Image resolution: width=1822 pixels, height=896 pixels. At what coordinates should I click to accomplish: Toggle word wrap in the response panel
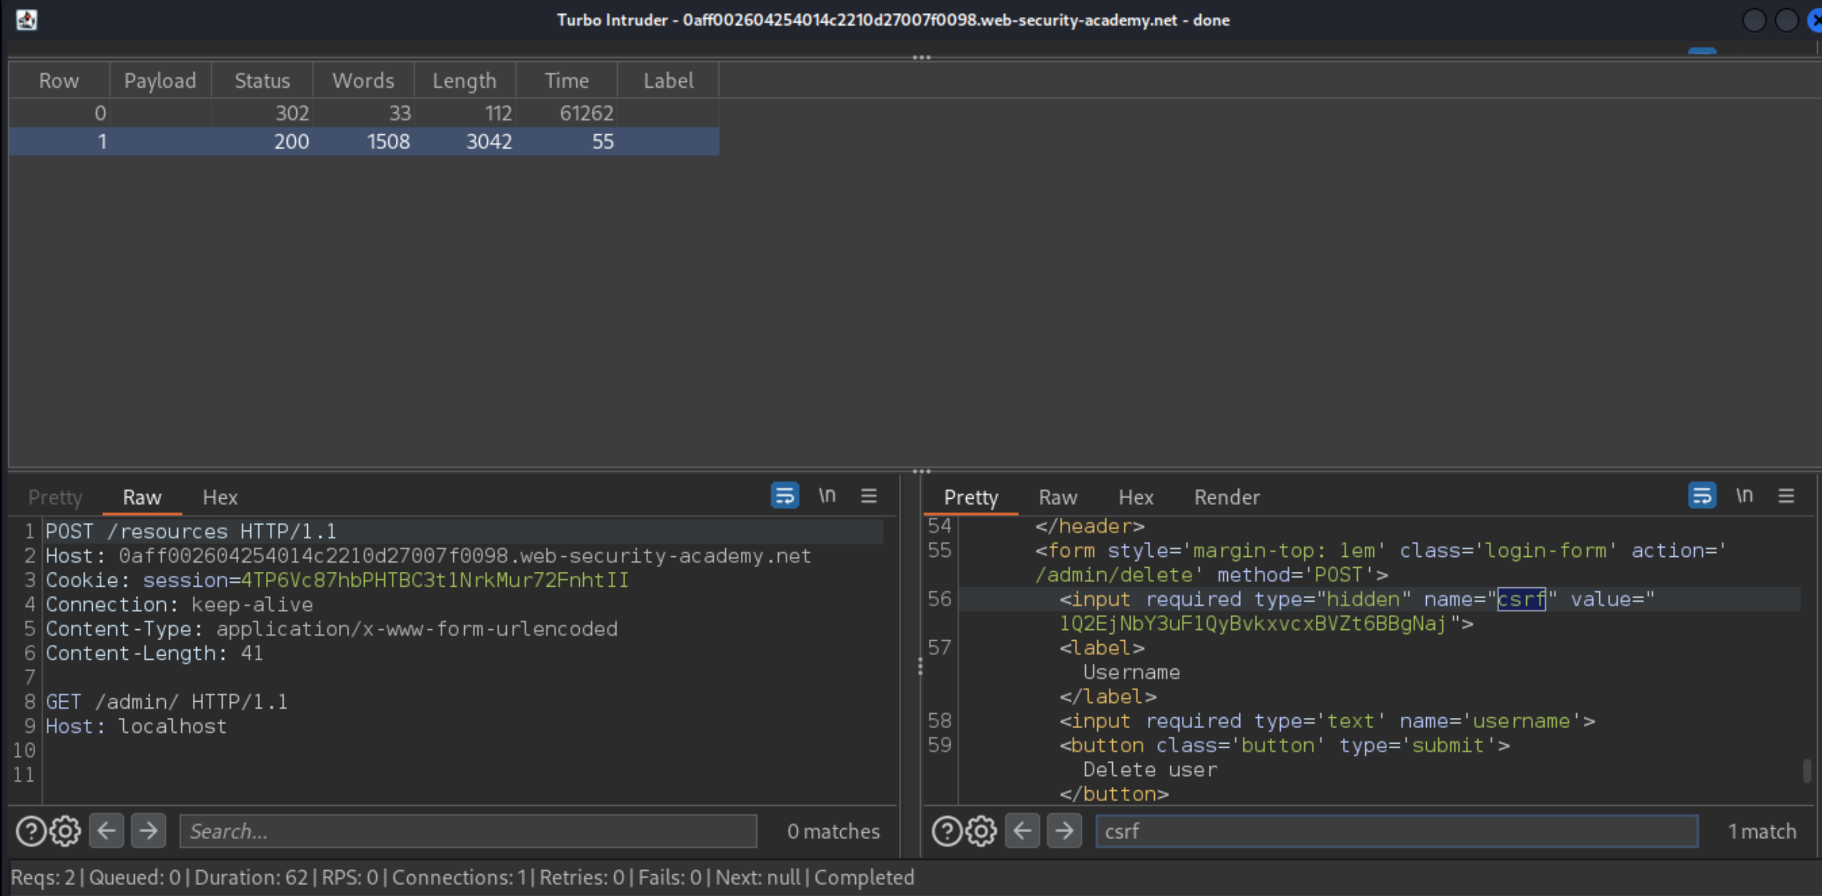[x=1702, y=496]
